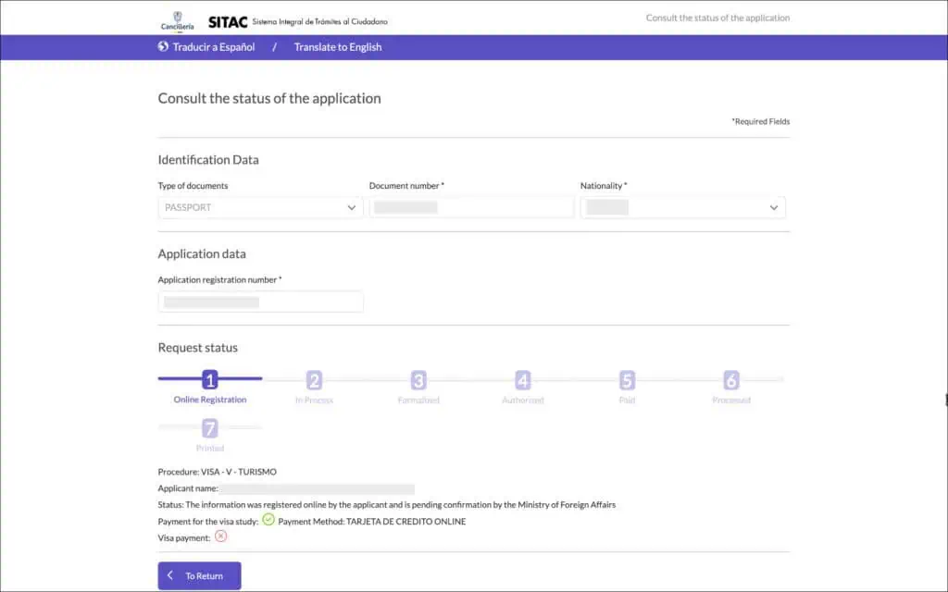Click step 5 Paid icon

(627, 380)
